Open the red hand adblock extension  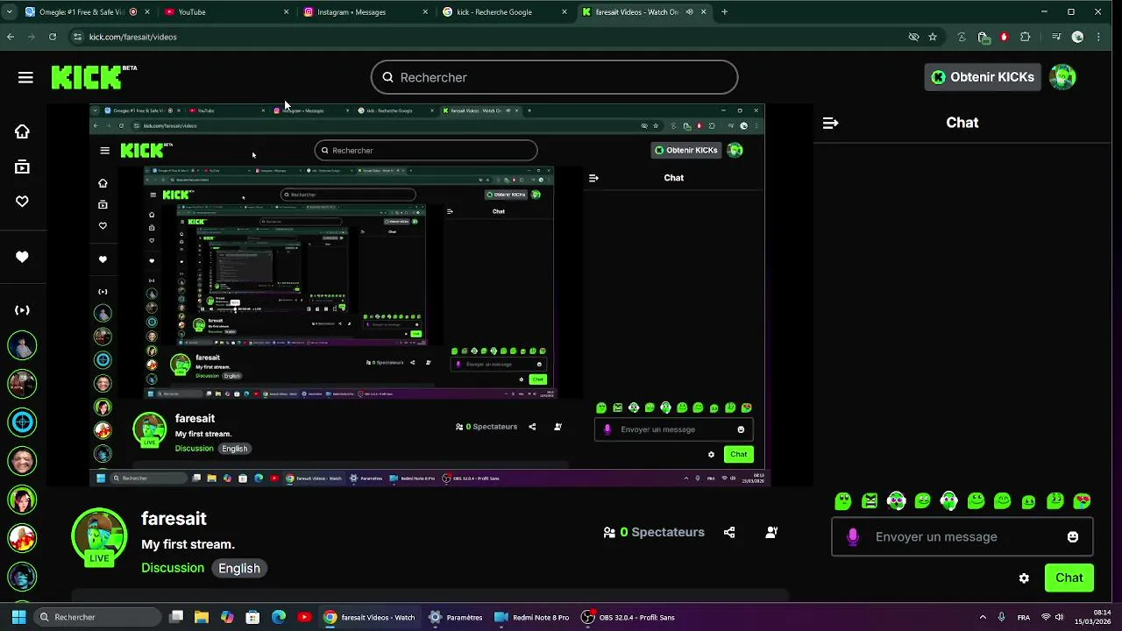[x=1004, y=37]
